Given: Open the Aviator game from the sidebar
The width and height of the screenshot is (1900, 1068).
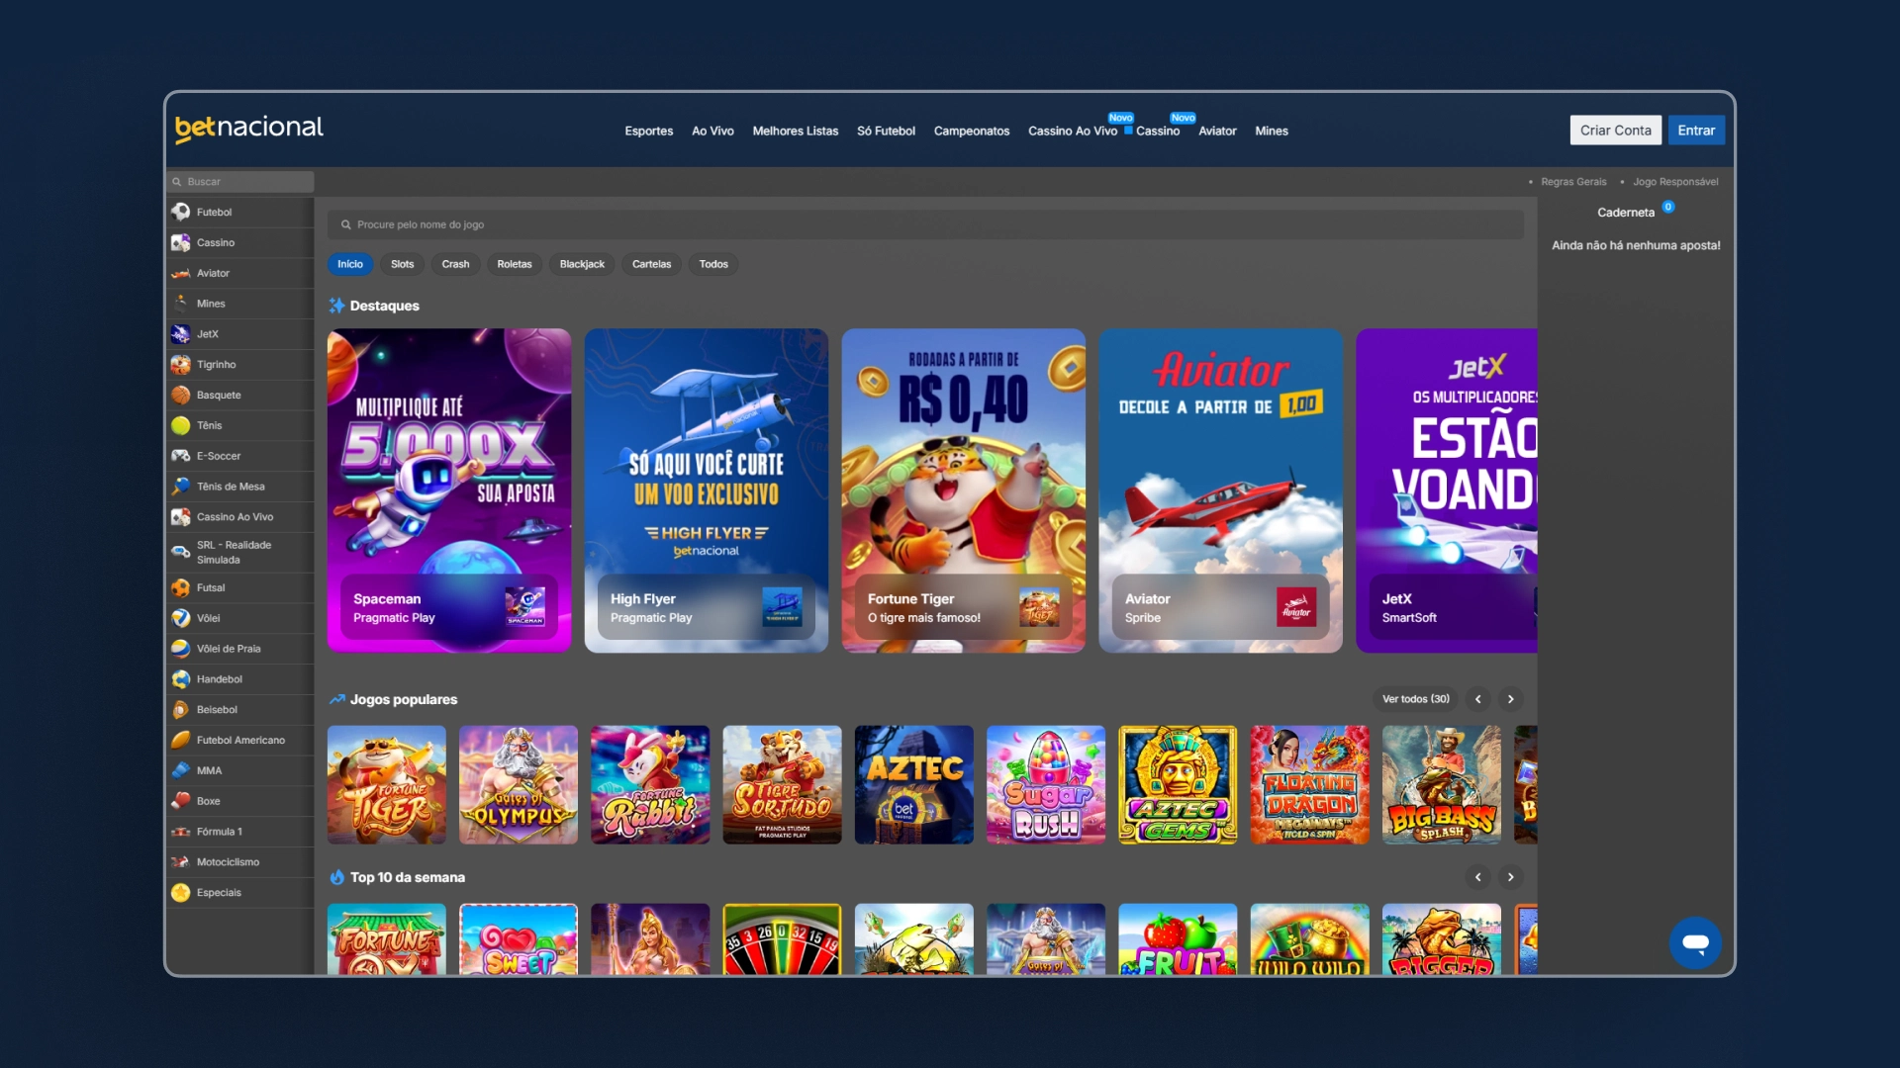Looking at the screenshot, I should 182,273.
